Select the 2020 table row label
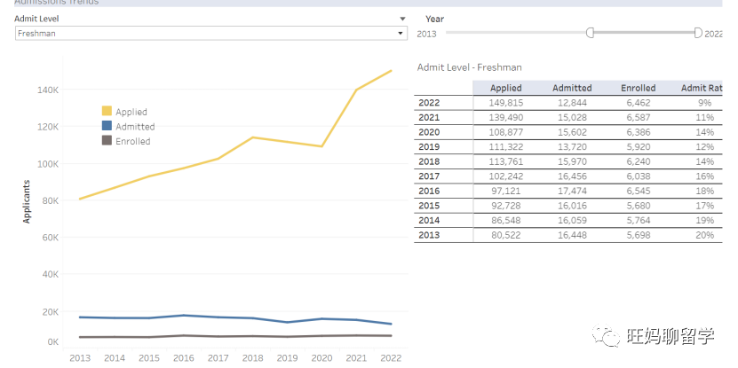Viewport: 738px width, 368px height. click(x=429, y=132)
